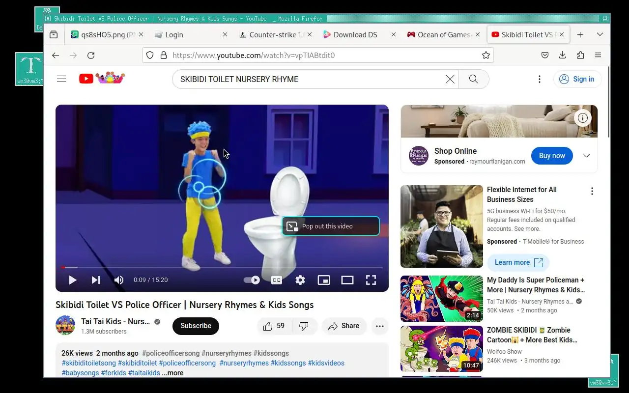Play the video
The width and height of the screenshot is (629, 393).
(73, 280)
